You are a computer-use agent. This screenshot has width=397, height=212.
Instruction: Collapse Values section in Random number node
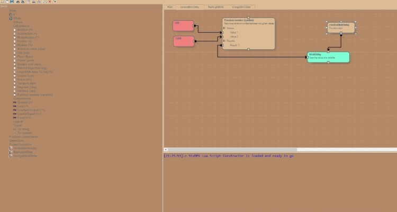point(224,28)
